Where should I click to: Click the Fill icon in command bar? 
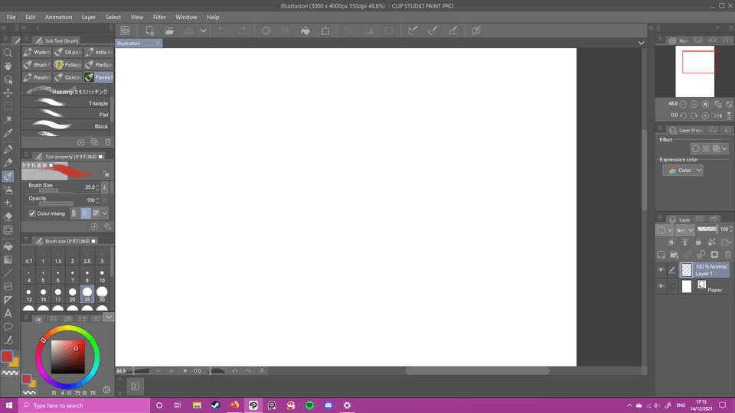[305, 31]
